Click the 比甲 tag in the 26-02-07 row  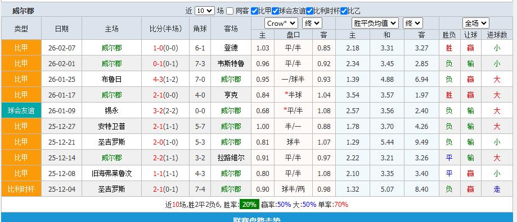click(x=21, y=48)
